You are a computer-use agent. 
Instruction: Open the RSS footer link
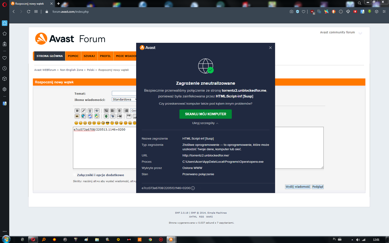201,217
